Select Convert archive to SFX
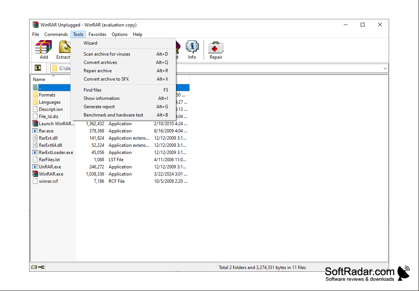This screenshot has width=419, height=291. pos(123,79)
